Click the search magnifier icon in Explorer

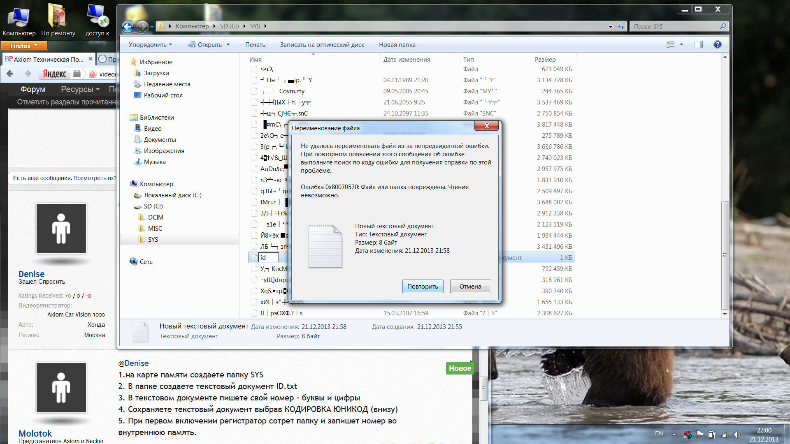[723, 26]
